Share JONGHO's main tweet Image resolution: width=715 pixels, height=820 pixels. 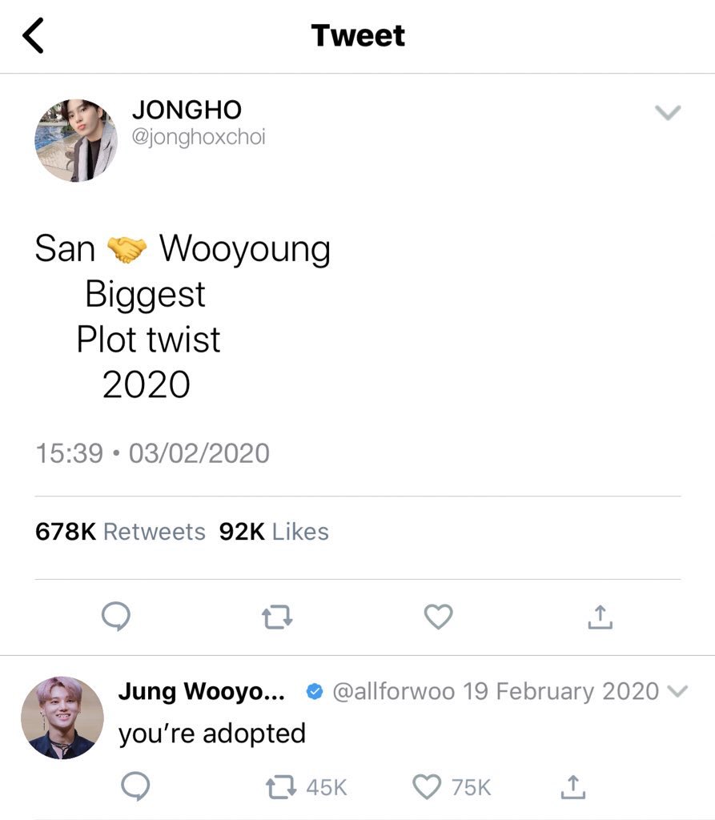tap(600, 617)
